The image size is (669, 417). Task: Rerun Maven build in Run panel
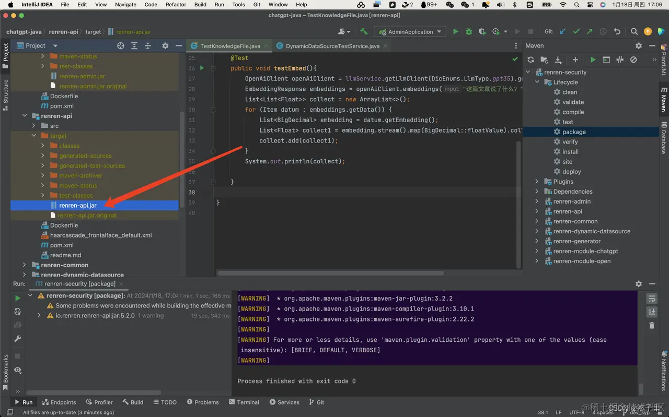(x=17, y=298)
